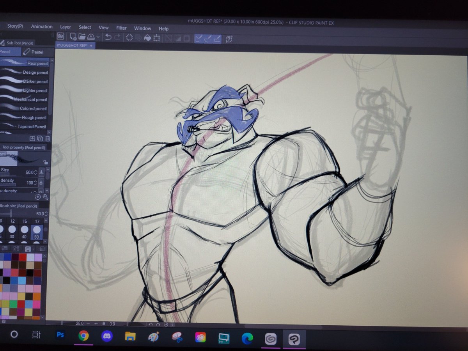Activate Scale/Rotate transform icon

point(157,38)
